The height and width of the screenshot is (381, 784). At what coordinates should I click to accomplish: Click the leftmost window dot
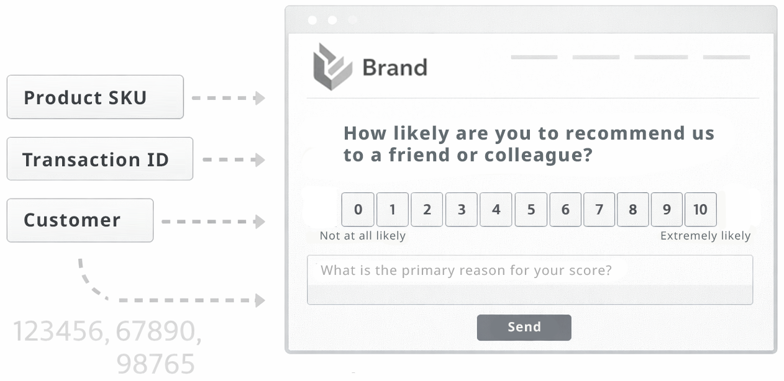point(312,19)
